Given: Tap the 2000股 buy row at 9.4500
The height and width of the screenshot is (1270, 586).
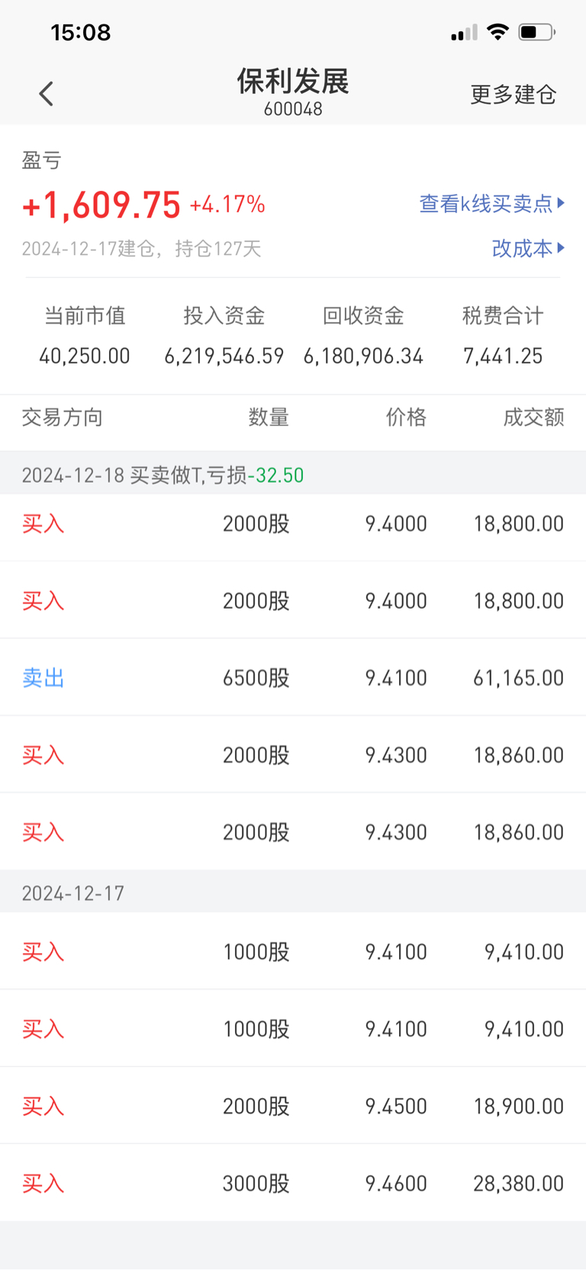Looking at the screenshot, I should tap(293, 1106).
